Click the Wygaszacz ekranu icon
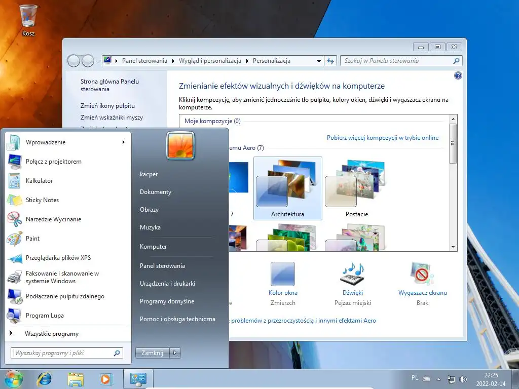519x389 pixels. coord(422,274)
